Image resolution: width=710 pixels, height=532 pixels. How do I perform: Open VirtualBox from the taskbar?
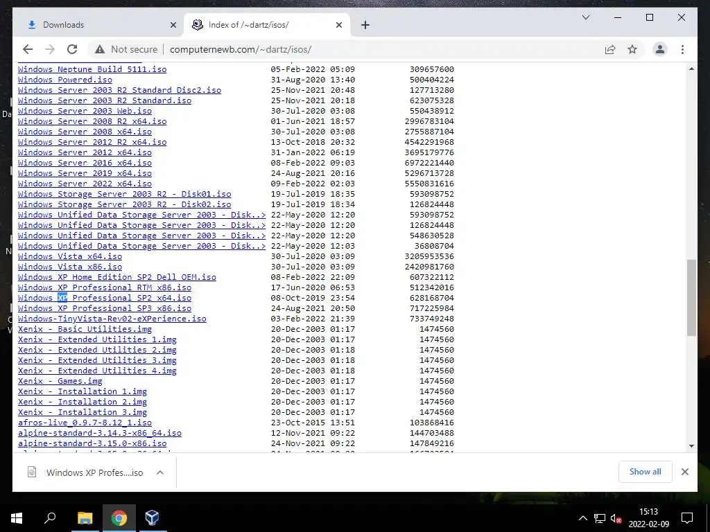point(152,518)
